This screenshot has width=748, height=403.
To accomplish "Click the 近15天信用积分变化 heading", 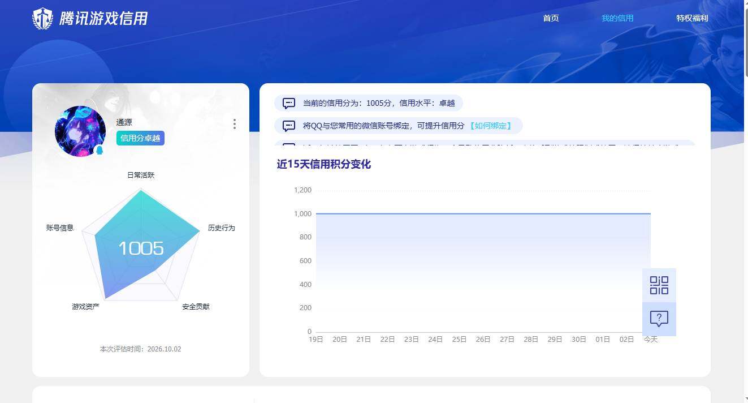I will point(324,165).
